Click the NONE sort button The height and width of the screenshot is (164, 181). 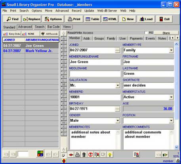pos(30,34)
